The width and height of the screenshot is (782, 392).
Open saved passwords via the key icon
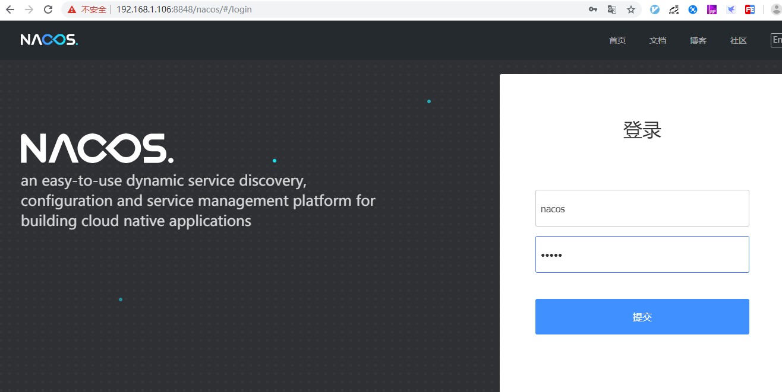[593, 9]
